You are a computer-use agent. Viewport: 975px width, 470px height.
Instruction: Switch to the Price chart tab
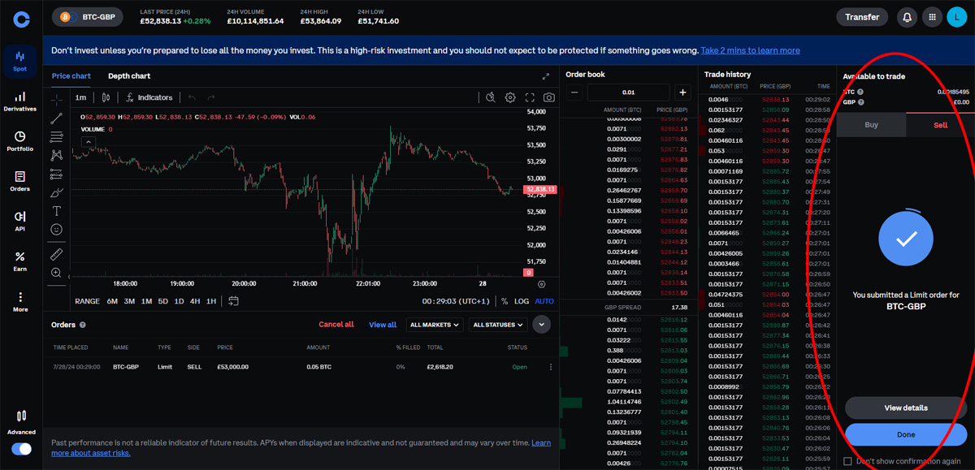pos(71,76)
